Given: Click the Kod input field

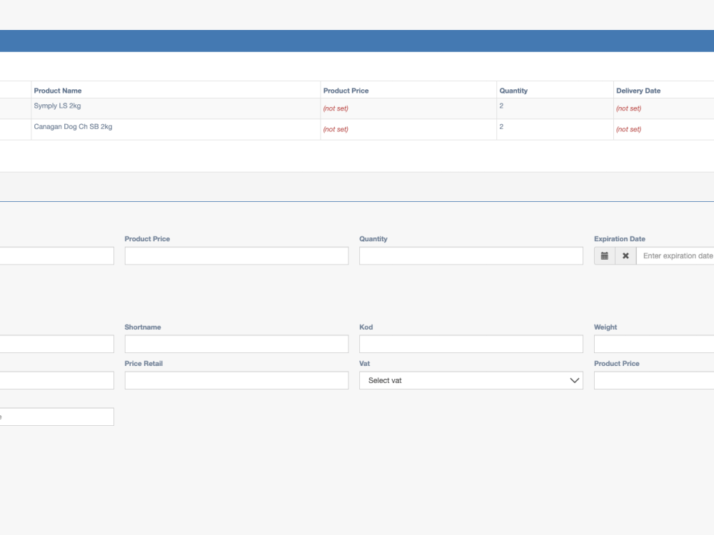Looking at the screenshot, I should pos(471,344).
